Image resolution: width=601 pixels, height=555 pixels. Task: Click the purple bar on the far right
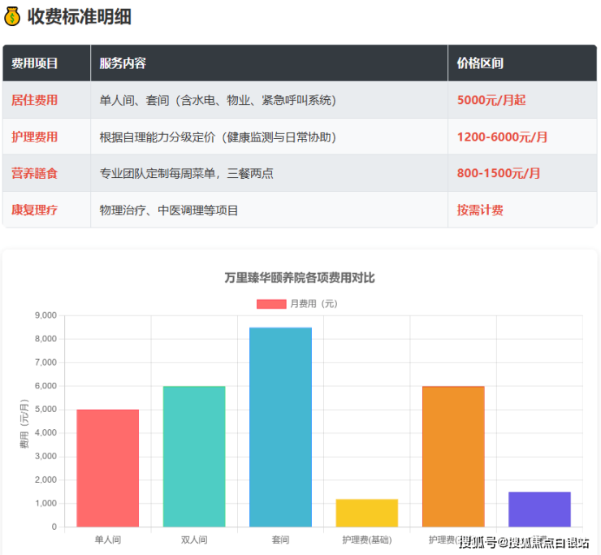(x=539, y=509)
